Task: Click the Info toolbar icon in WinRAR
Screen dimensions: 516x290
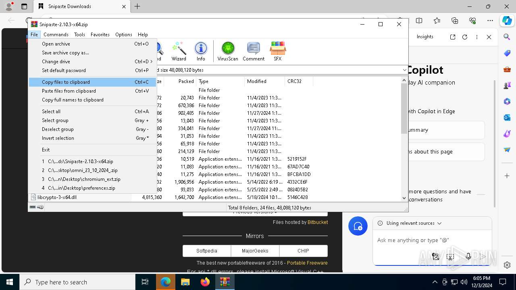Action: (x=201, y=51)
